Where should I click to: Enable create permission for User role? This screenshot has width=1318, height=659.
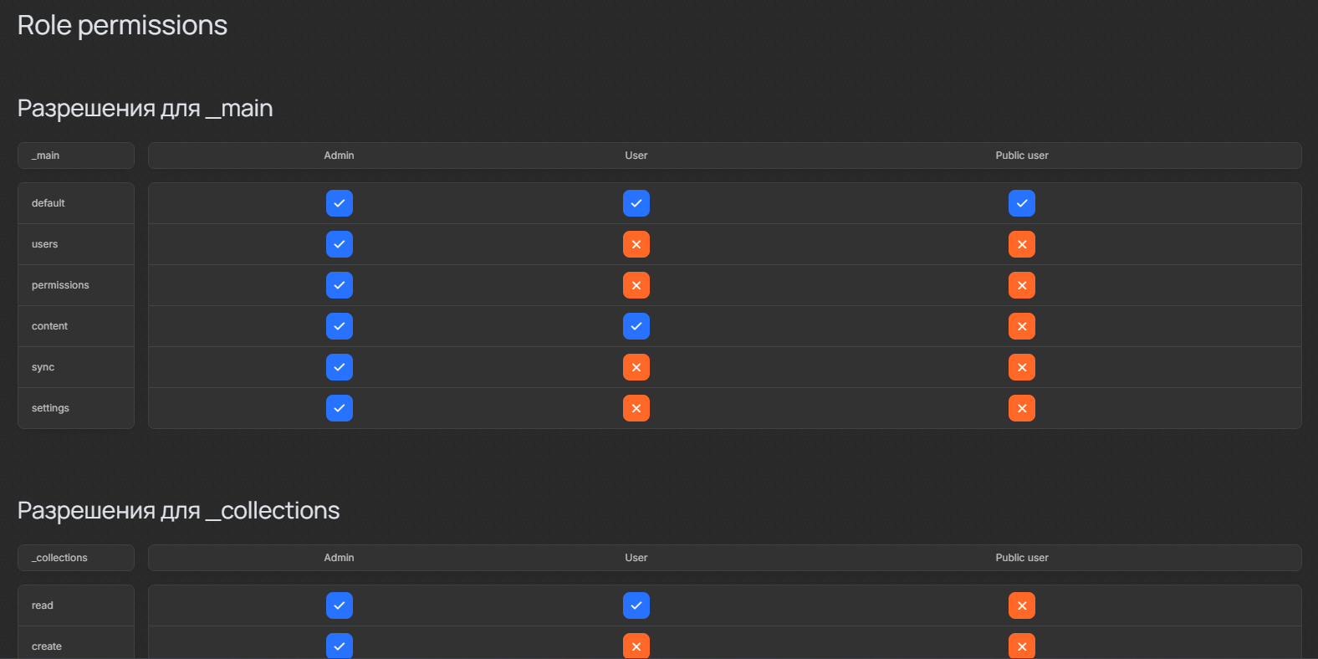click(x=636, y=646)
